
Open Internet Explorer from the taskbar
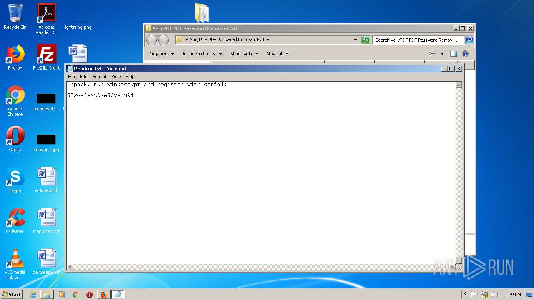[33, 295]
